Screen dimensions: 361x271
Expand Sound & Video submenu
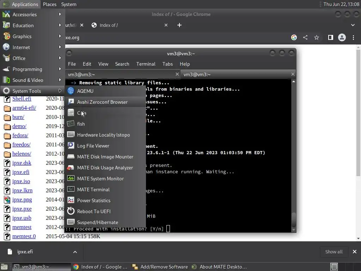coord(32,80)
